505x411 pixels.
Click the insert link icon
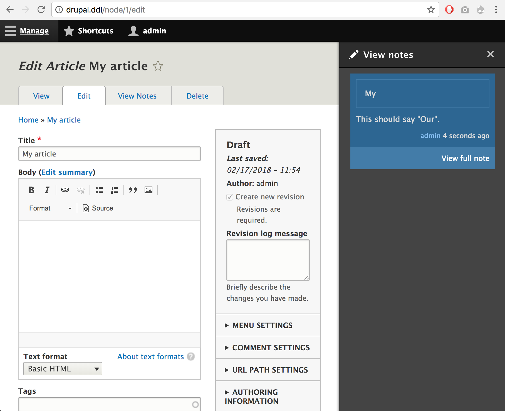click(65, 190)
